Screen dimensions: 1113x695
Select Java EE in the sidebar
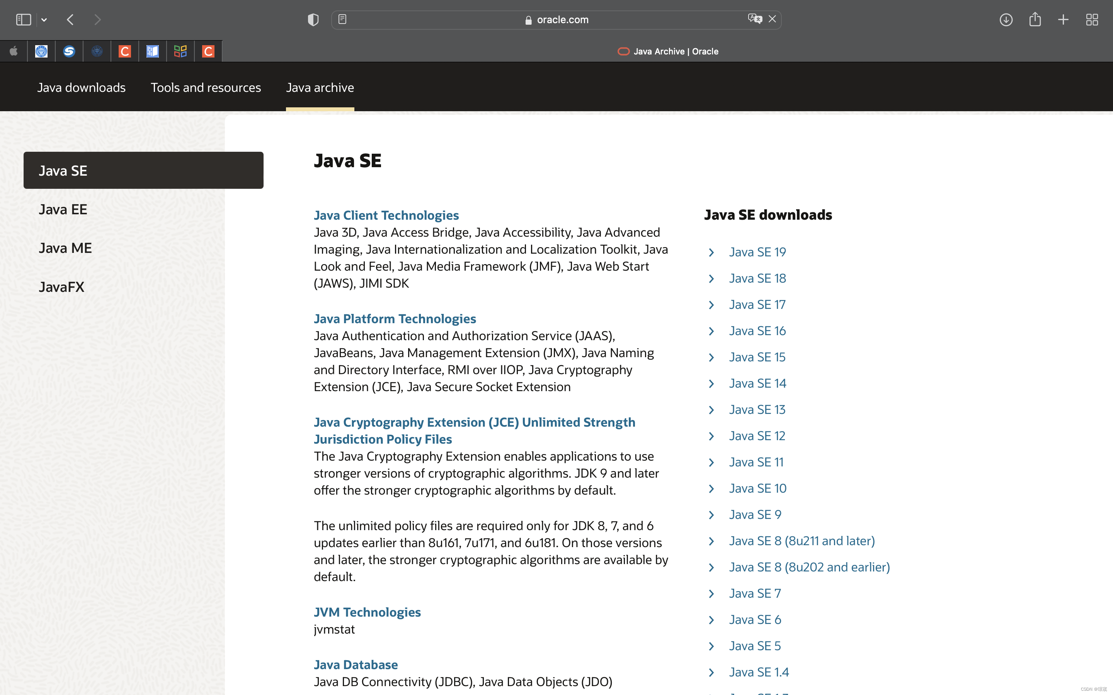(63, 210)
